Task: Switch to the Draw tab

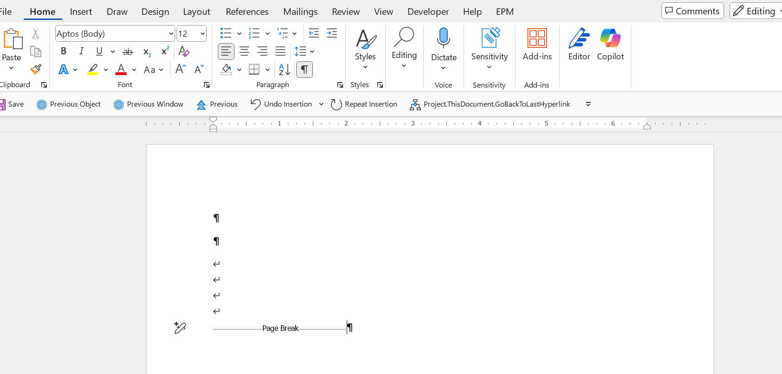Action: (x=117, y=12)
